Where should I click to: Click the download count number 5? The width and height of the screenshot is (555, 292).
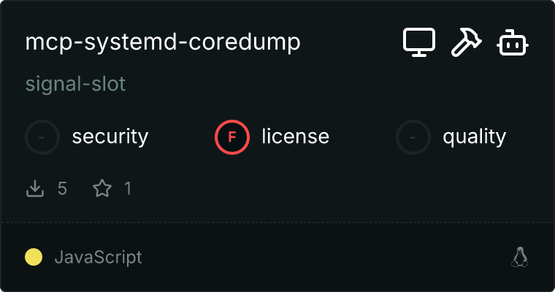(62, 188)
